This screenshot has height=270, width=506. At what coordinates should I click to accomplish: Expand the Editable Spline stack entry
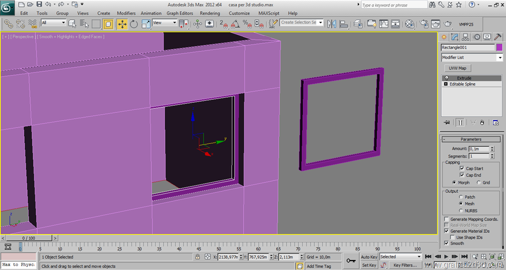tap(446, 84)
